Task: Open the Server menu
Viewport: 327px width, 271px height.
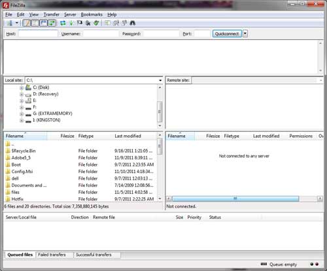Action: [70, 14]
